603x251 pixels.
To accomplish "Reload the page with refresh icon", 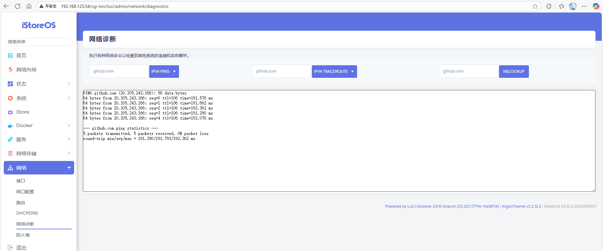I will pyautogui.click(x=18, y=6).
